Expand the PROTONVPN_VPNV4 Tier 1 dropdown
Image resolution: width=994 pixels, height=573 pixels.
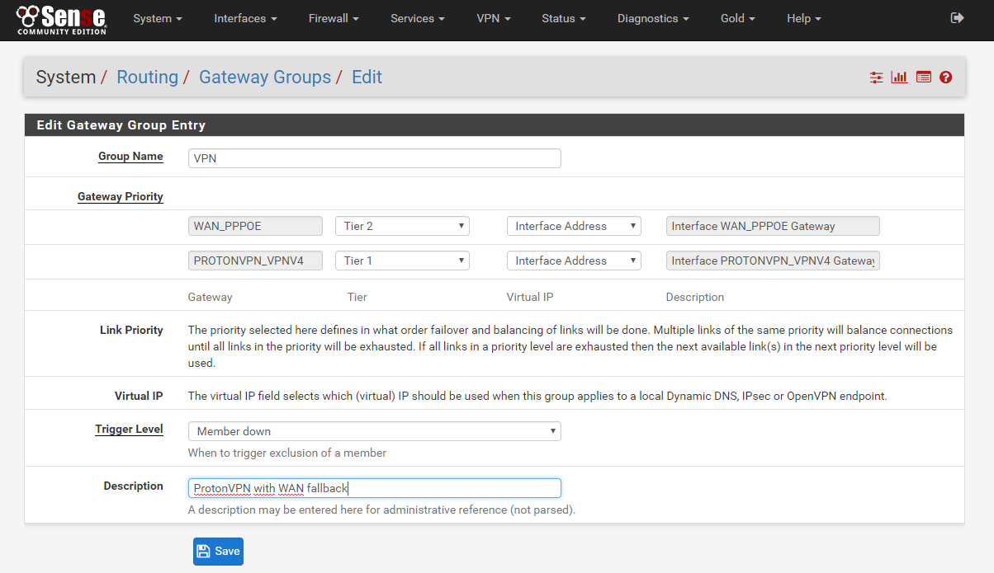[402, 261]
